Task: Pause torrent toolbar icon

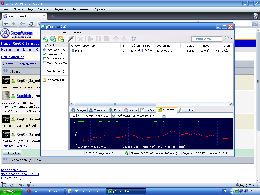Action: 98,39
